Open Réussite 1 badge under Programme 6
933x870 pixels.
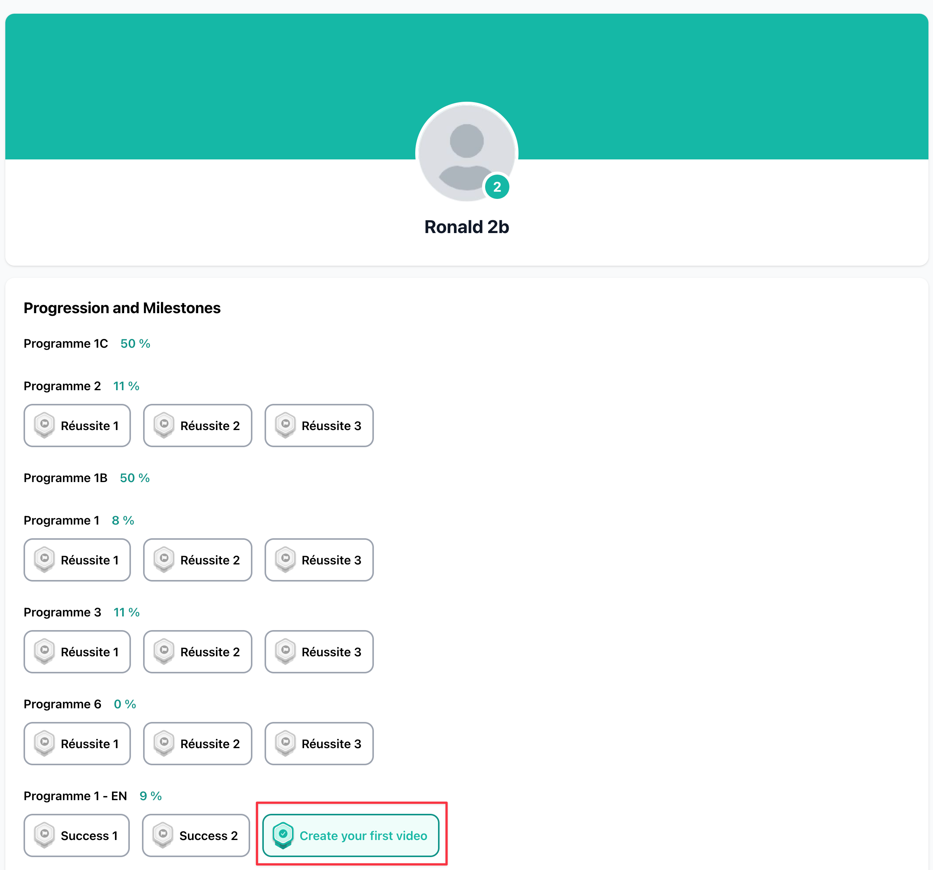77,744
